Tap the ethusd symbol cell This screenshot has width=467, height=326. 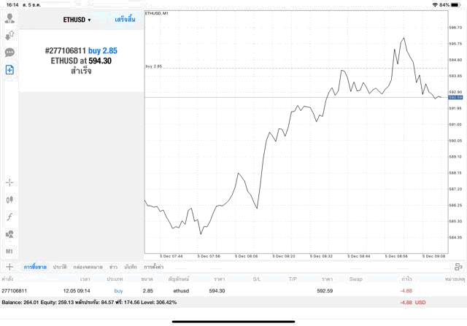181,291
